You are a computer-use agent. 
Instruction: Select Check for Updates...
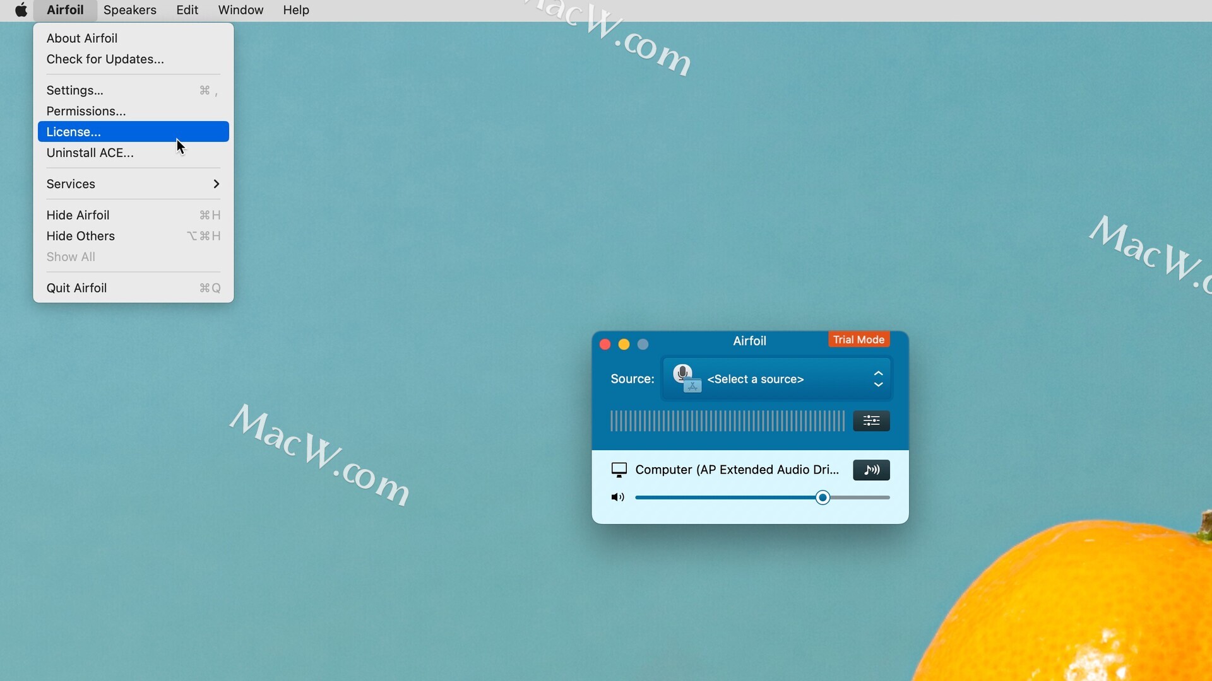click(x=133, y=59)
